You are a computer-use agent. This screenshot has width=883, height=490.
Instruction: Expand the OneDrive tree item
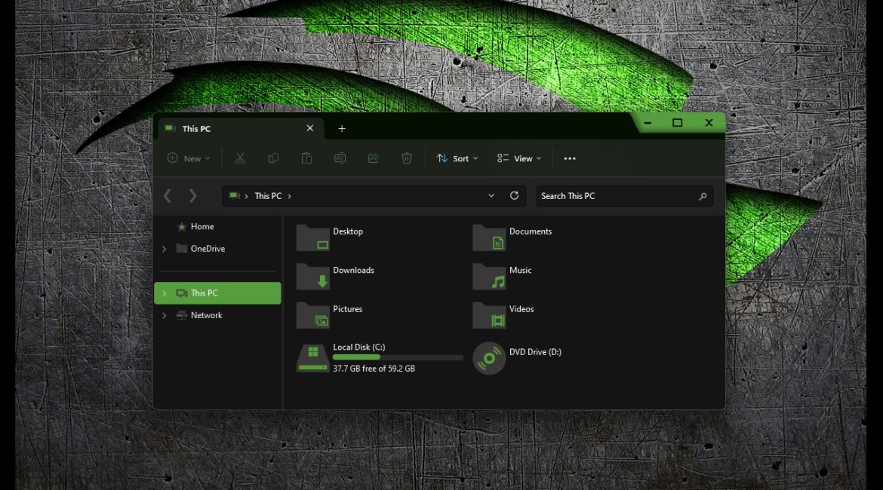pyautogui.click(x=165, y=249)
